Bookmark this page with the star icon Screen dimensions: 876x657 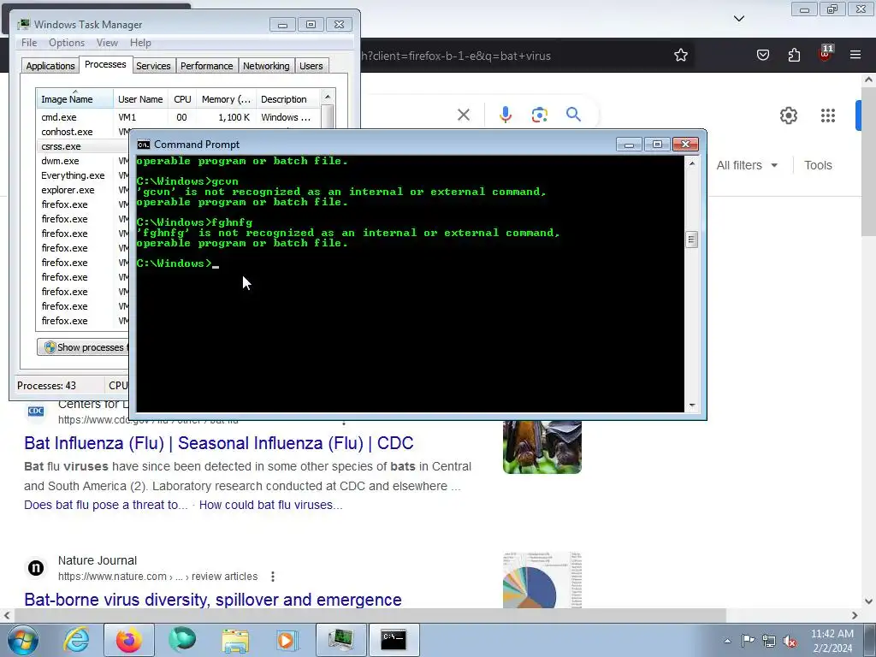pyautogui.click(x=680, y=56)
